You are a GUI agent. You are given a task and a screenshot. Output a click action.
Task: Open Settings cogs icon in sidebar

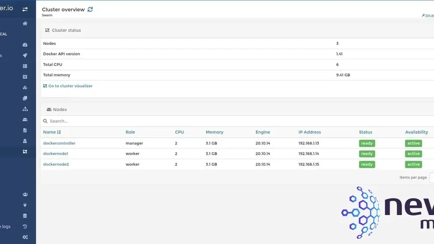pyautogui.click(x=25, y=237)
